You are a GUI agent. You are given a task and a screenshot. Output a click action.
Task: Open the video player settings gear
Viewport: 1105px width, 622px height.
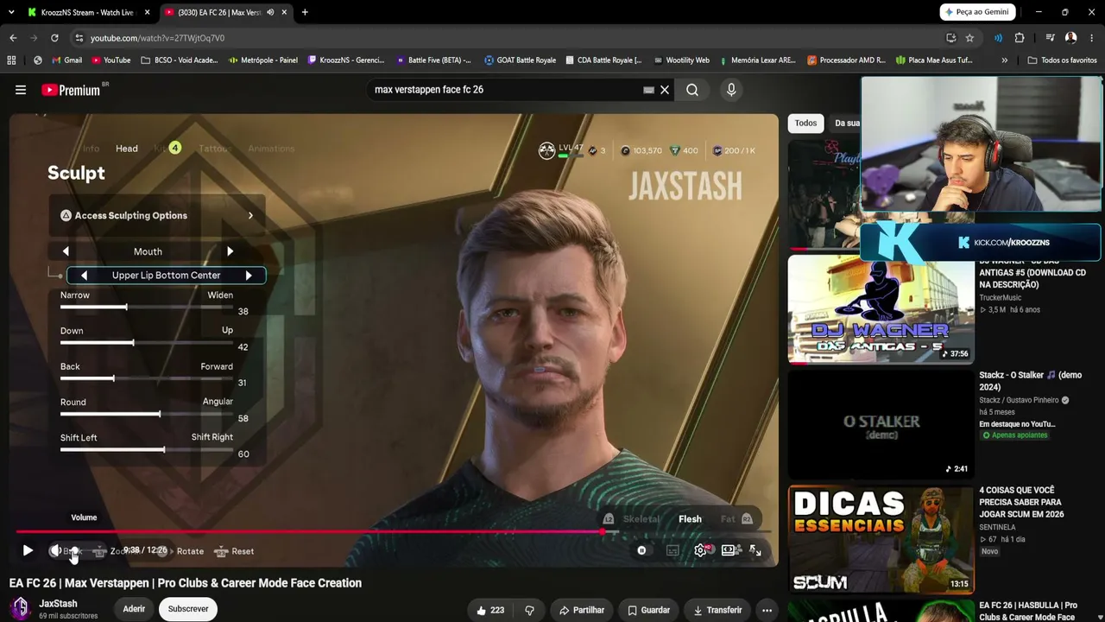(701, 550)
